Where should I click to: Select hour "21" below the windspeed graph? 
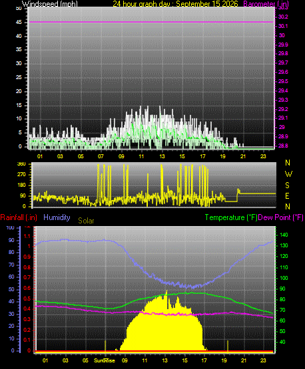click(243, 156)
